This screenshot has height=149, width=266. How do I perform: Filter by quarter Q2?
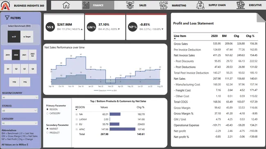pos(16,69)
